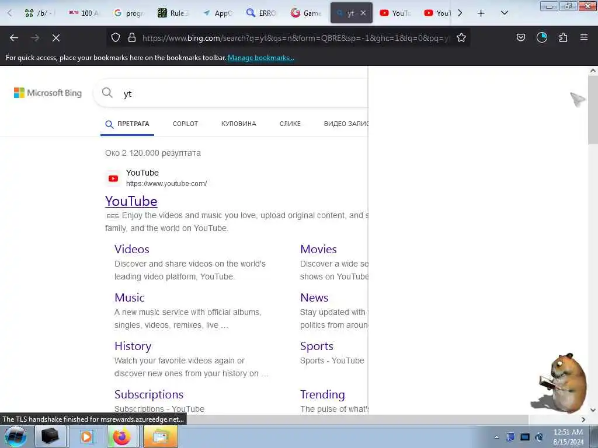The height and width of the screenshot is (448, 598).
Task: Click the volume speaker tray icon
Action: (539, 437)
